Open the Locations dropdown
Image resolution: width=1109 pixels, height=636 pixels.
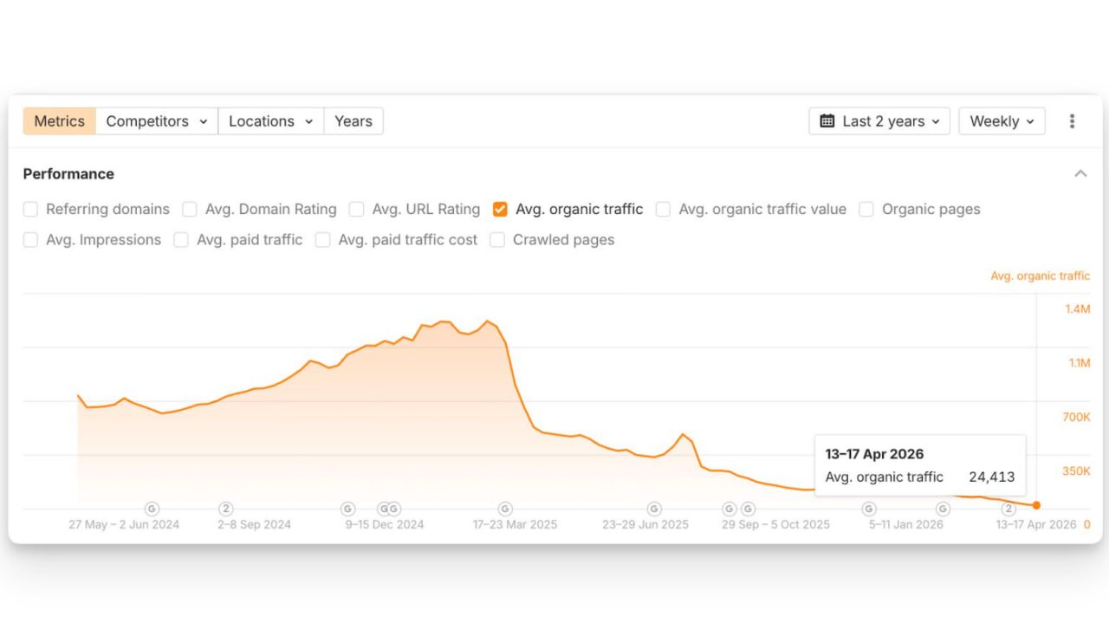point(271,121)
